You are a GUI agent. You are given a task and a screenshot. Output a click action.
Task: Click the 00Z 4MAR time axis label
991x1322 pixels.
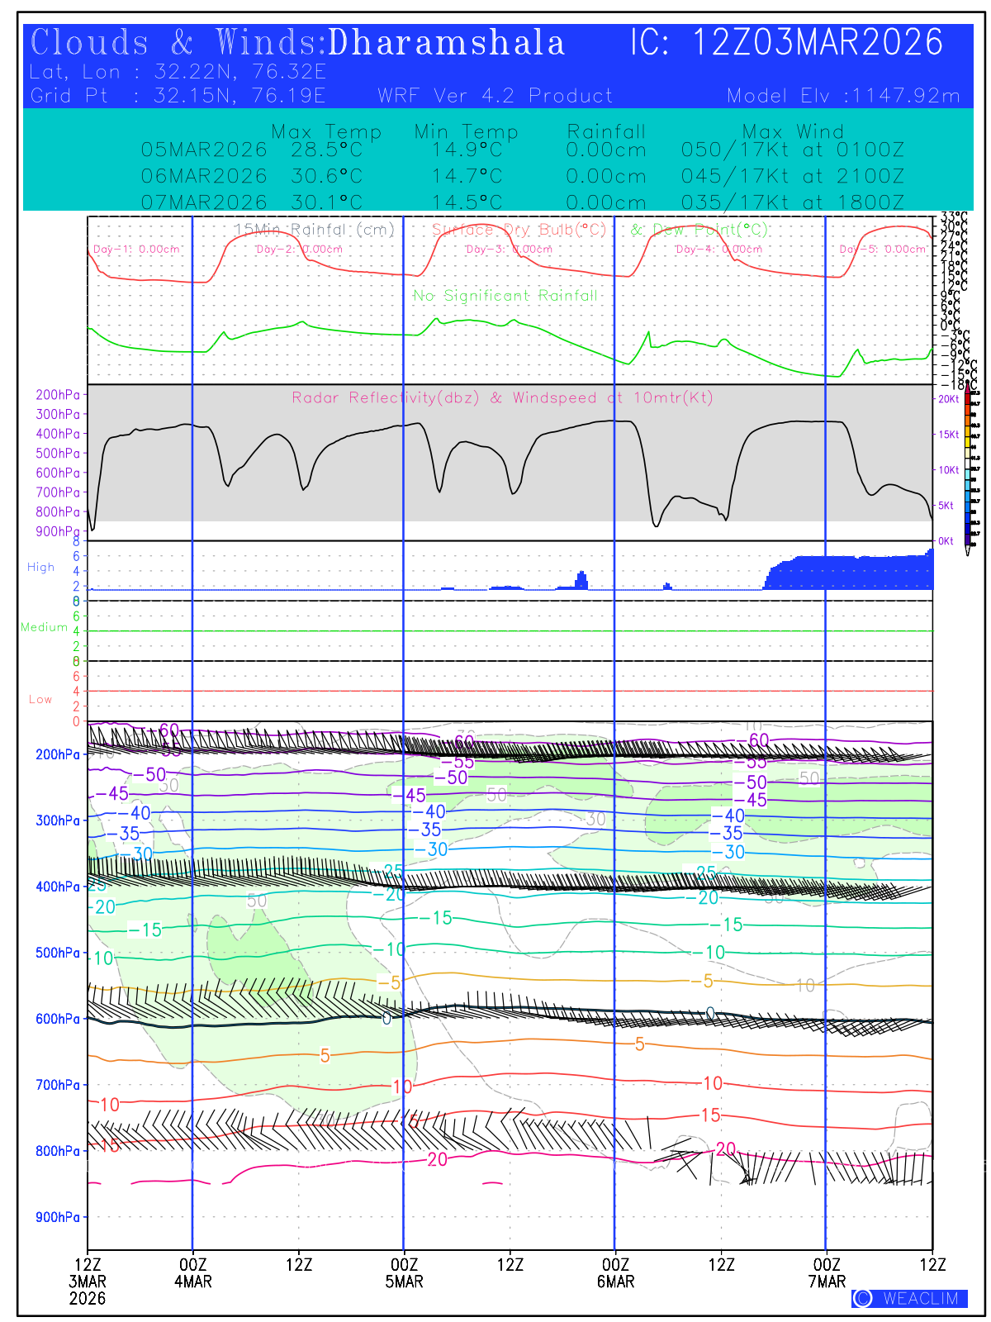tap(192, 1272)
